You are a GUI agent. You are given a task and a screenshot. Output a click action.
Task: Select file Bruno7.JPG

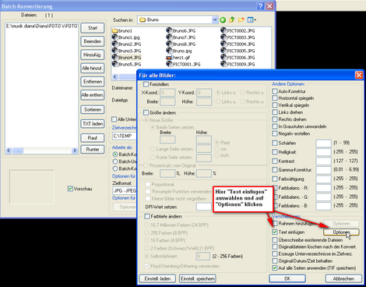[181, 37]
